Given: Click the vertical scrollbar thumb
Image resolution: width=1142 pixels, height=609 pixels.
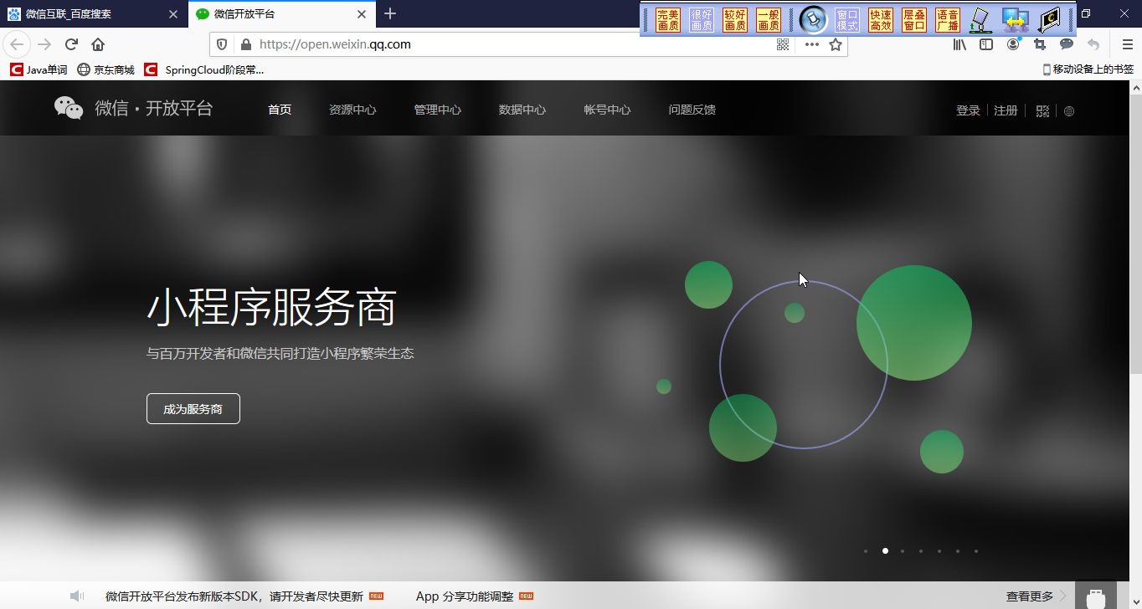Looking at the screenshot, I should click(x=1135, y=234).
